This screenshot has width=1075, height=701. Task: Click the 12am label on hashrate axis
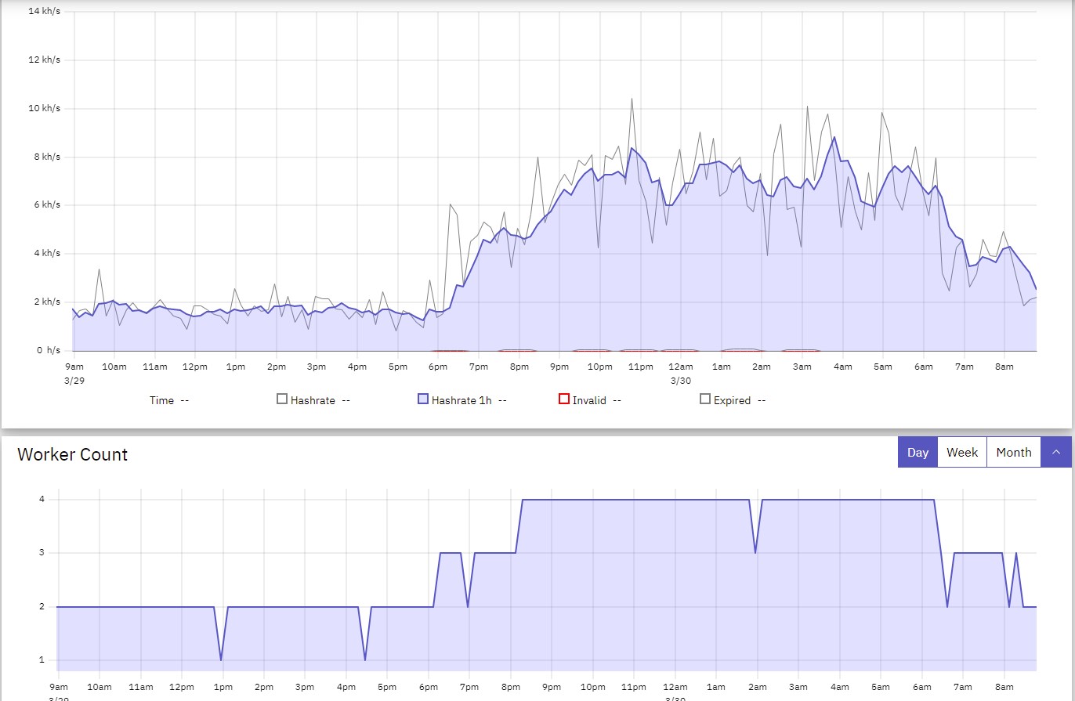coord(680,367)
